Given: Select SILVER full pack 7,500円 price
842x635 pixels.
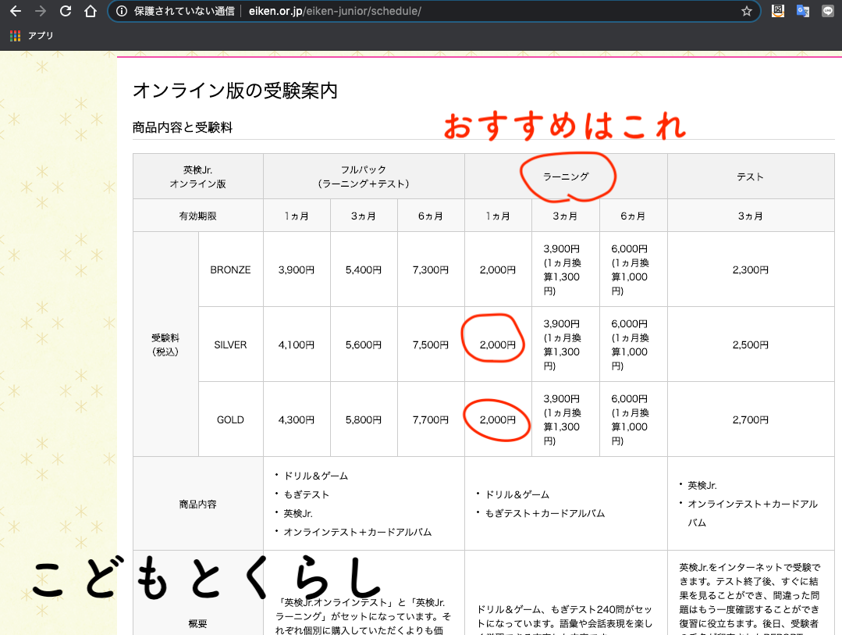Looking at the screenshot, I should click(x=431, y=344).
